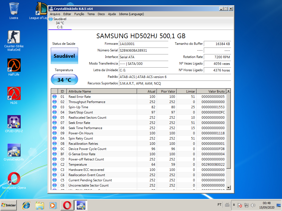Click the Saudável health status button
The height and width of the screenshot is (211, 282).
click(x=64, y=56)
